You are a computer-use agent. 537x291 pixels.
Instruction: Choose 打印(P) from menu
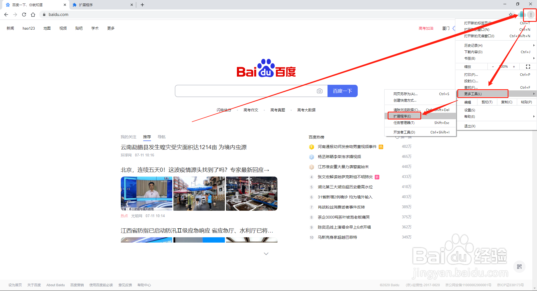496,74
